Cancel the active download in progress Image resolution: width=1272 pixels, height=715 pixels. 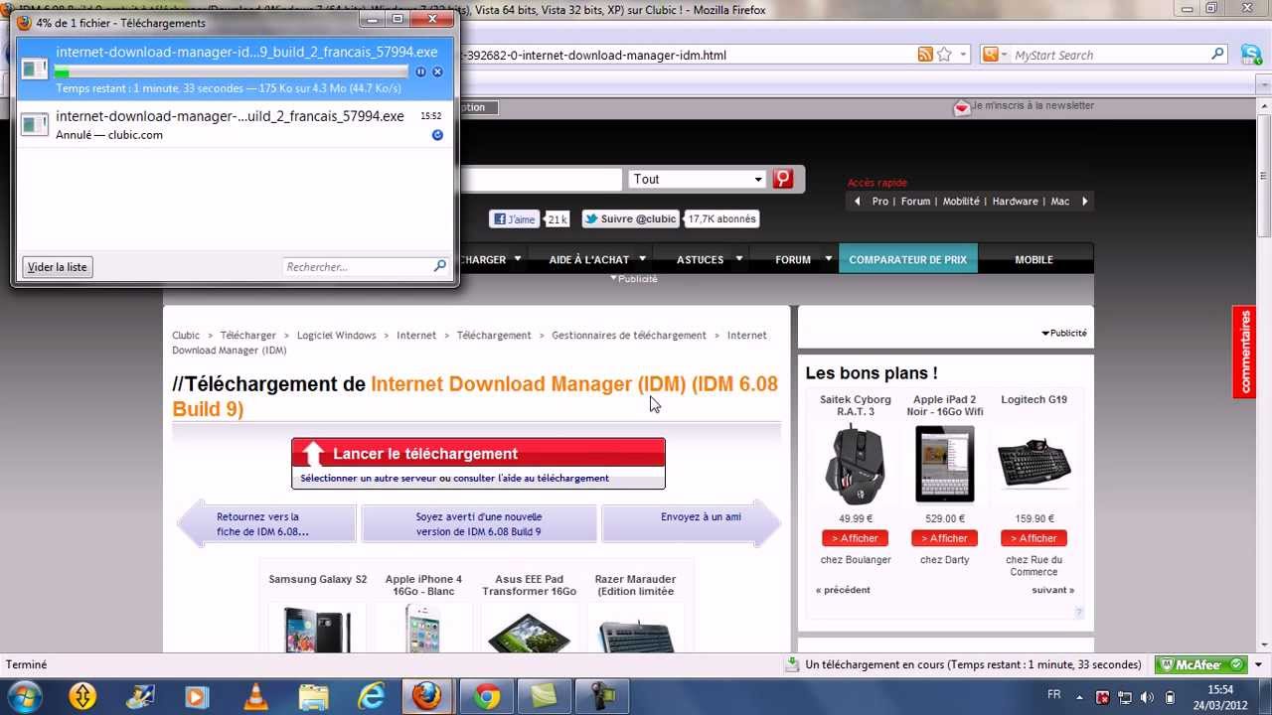pyautogui.click(x=437, y=71)
